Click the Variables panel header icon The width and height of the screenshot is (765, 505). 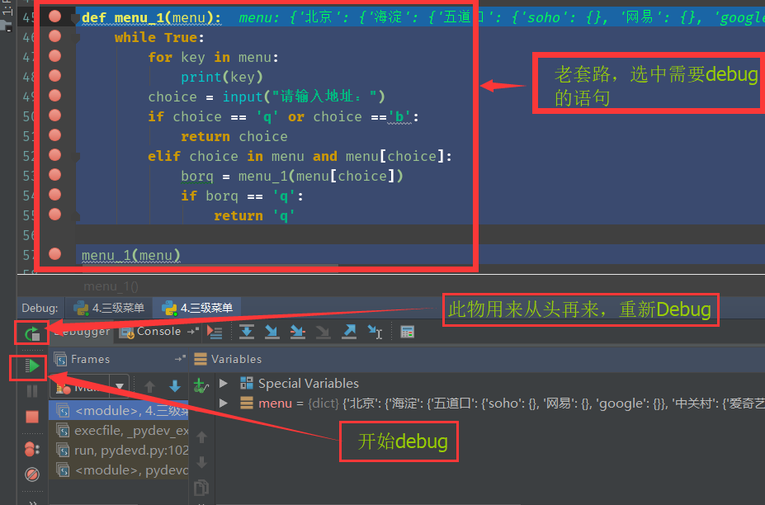[x=201, y=359]
